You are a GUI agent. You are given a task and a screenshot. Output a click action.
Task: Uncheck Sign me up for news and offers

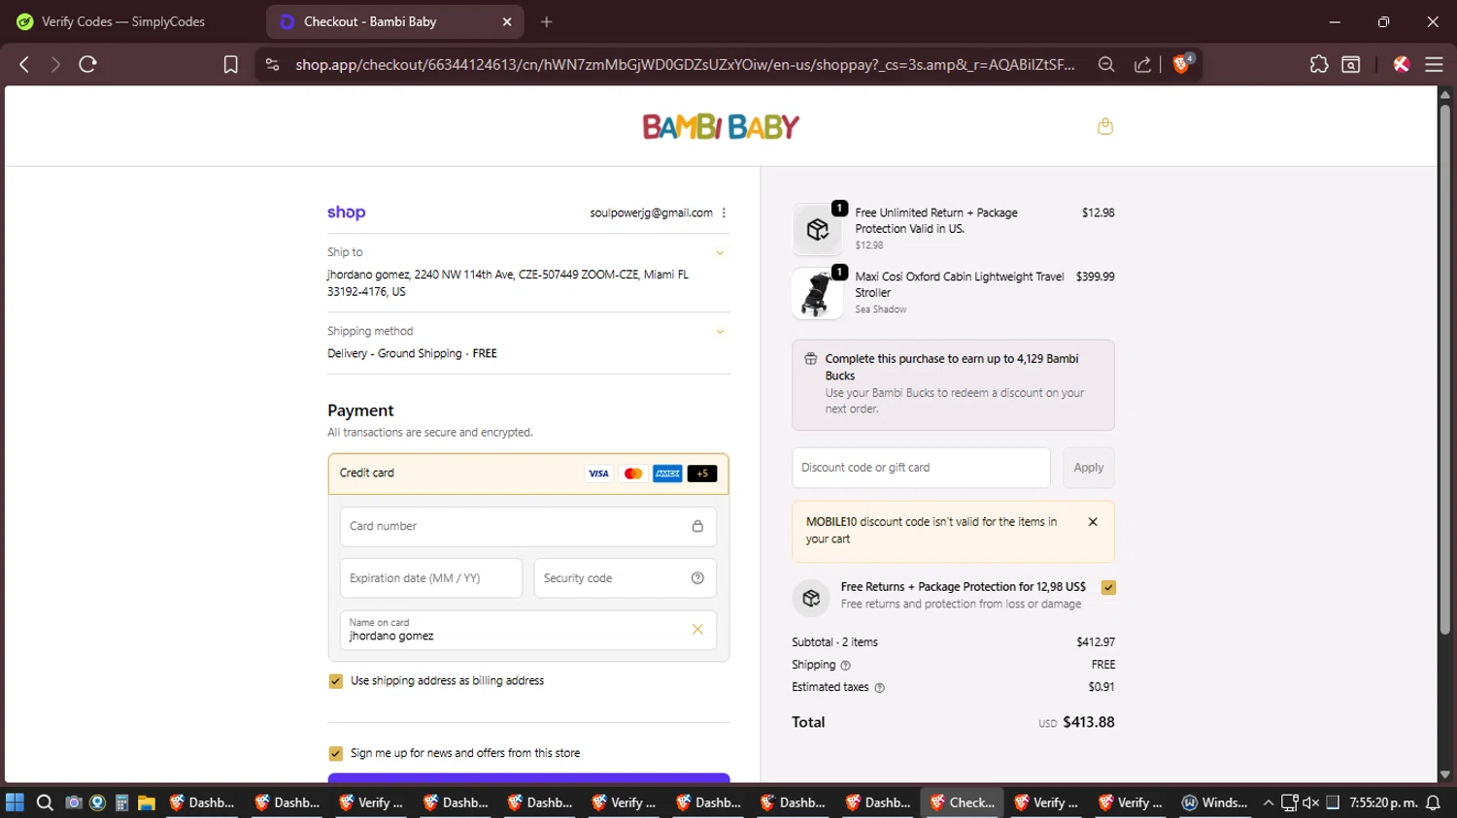[336, 754]
